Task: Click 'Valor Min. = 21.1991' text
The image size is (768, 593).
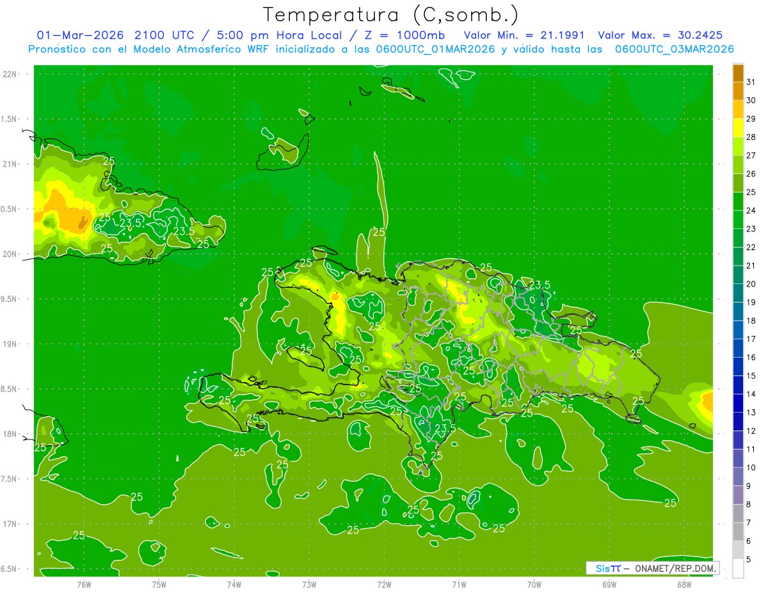Action: tap(524, 35)
